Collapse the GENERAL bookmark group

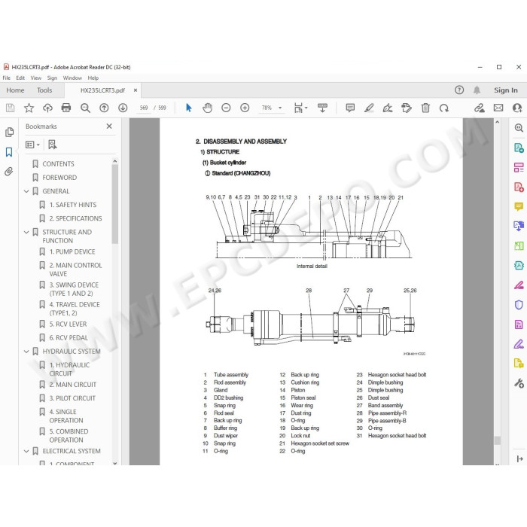(26, 191)
